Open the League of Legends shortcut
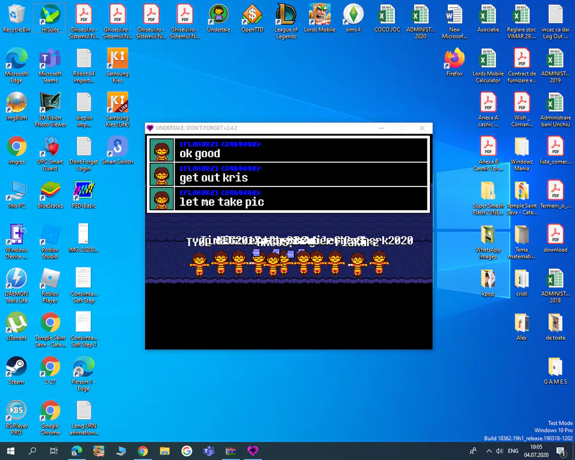 coord(286,21)
